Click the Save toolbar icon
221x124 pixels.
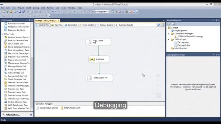pyautogui.click(x=20, y=12)
